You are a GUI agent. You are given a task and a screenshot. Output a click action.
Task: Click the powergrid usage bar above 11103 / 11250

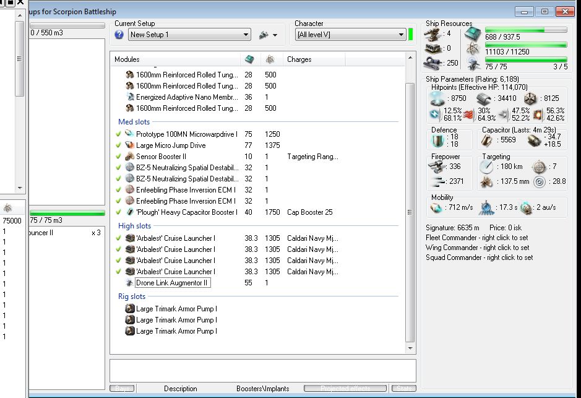[x=526, y=45]
